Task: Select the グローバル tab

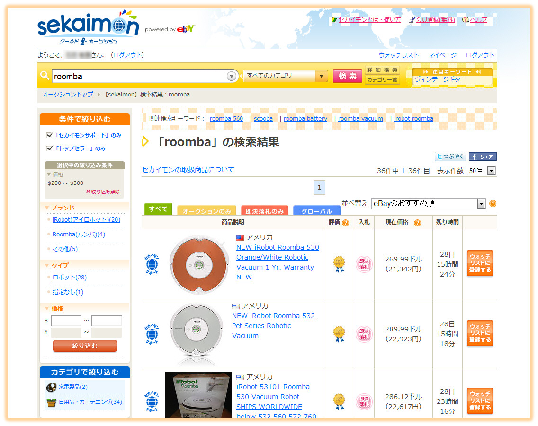Action: click(x=317, y=210)
